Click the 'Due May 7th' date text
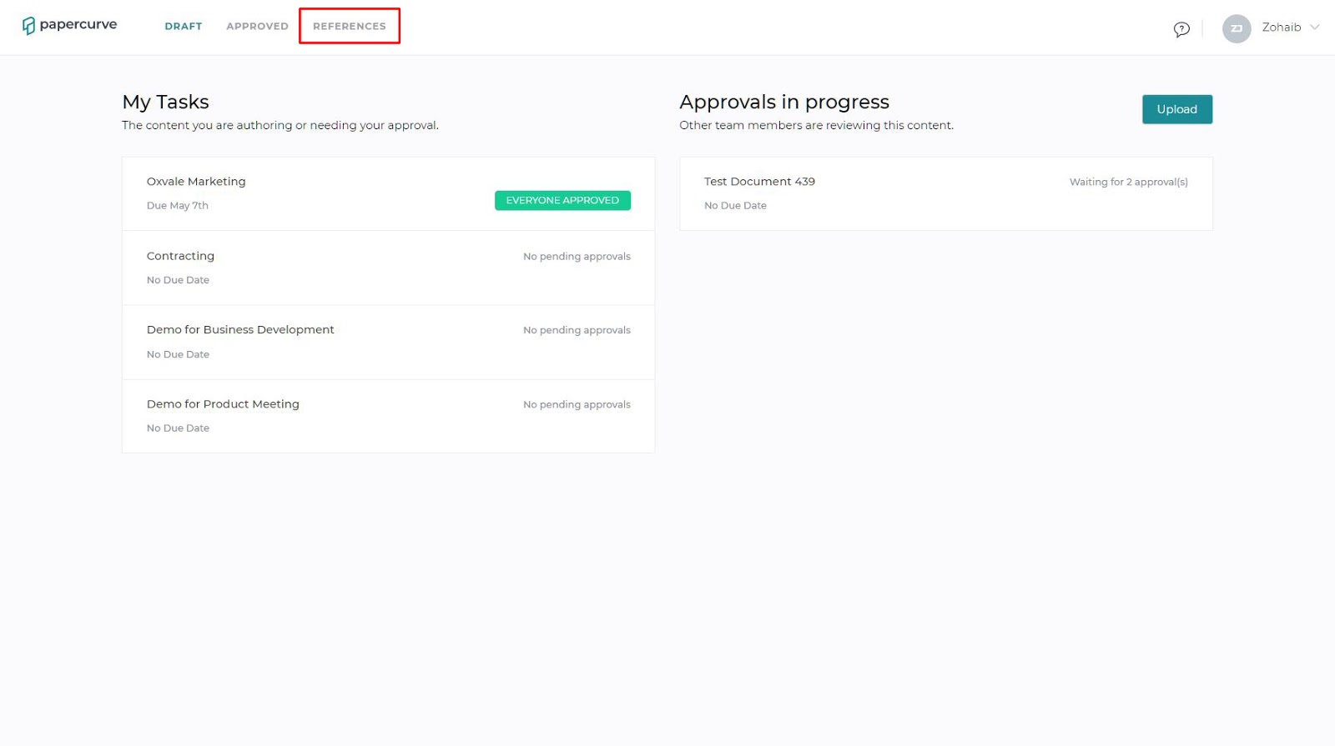Image resolution: width=1335 pixels, height=746 pixels. click(178, 206)
